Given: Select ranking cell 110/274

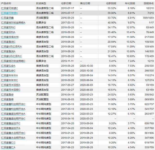Looking at the screenshot, I should (x=149, y=75).
